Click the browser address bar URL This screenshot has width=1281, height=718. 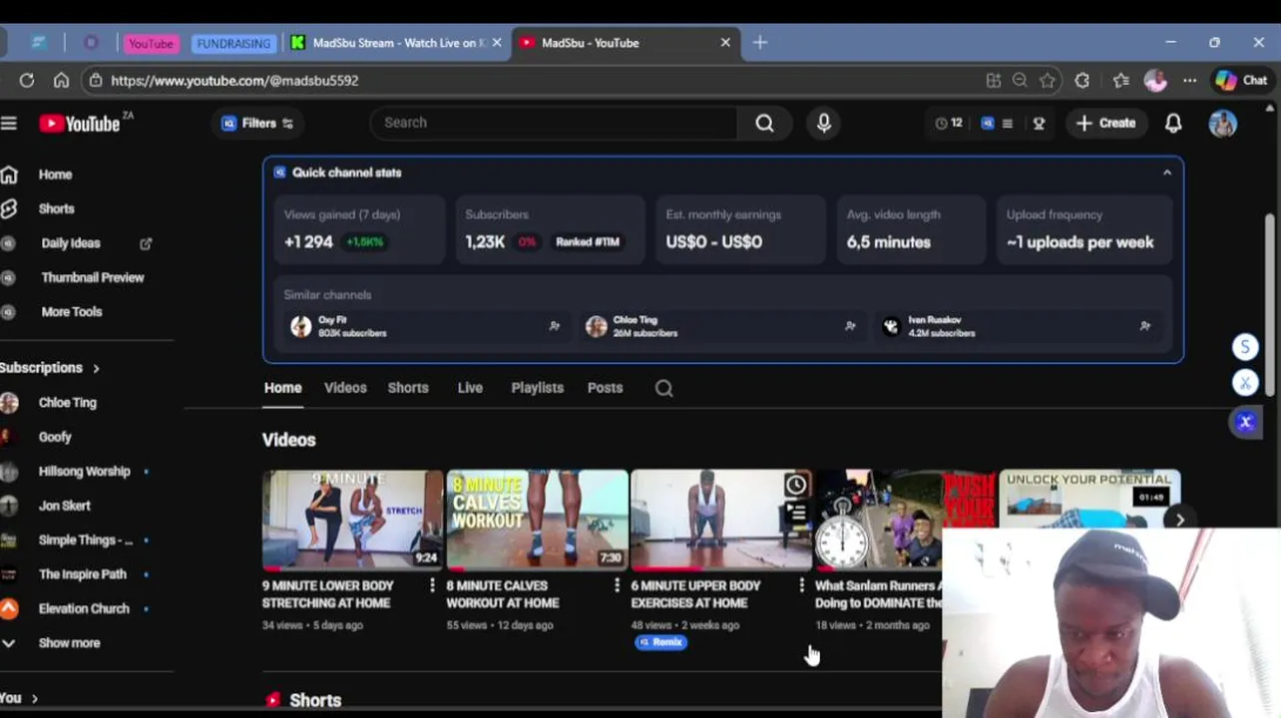(234, 80)
